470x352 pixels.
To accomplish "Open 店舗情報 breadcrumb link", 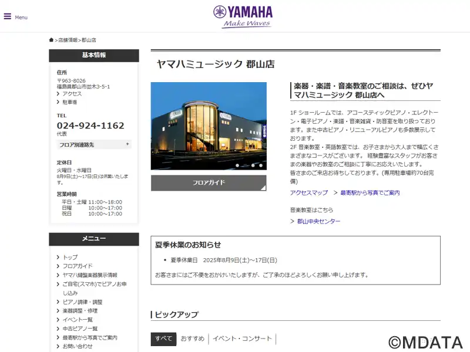I will [x=68, y=40].
